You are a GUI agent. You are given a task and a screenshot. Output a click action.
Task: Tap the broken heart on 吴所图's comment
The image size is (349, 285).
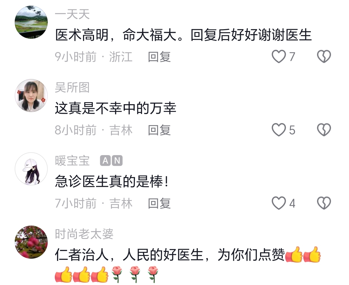coord(324,130)
